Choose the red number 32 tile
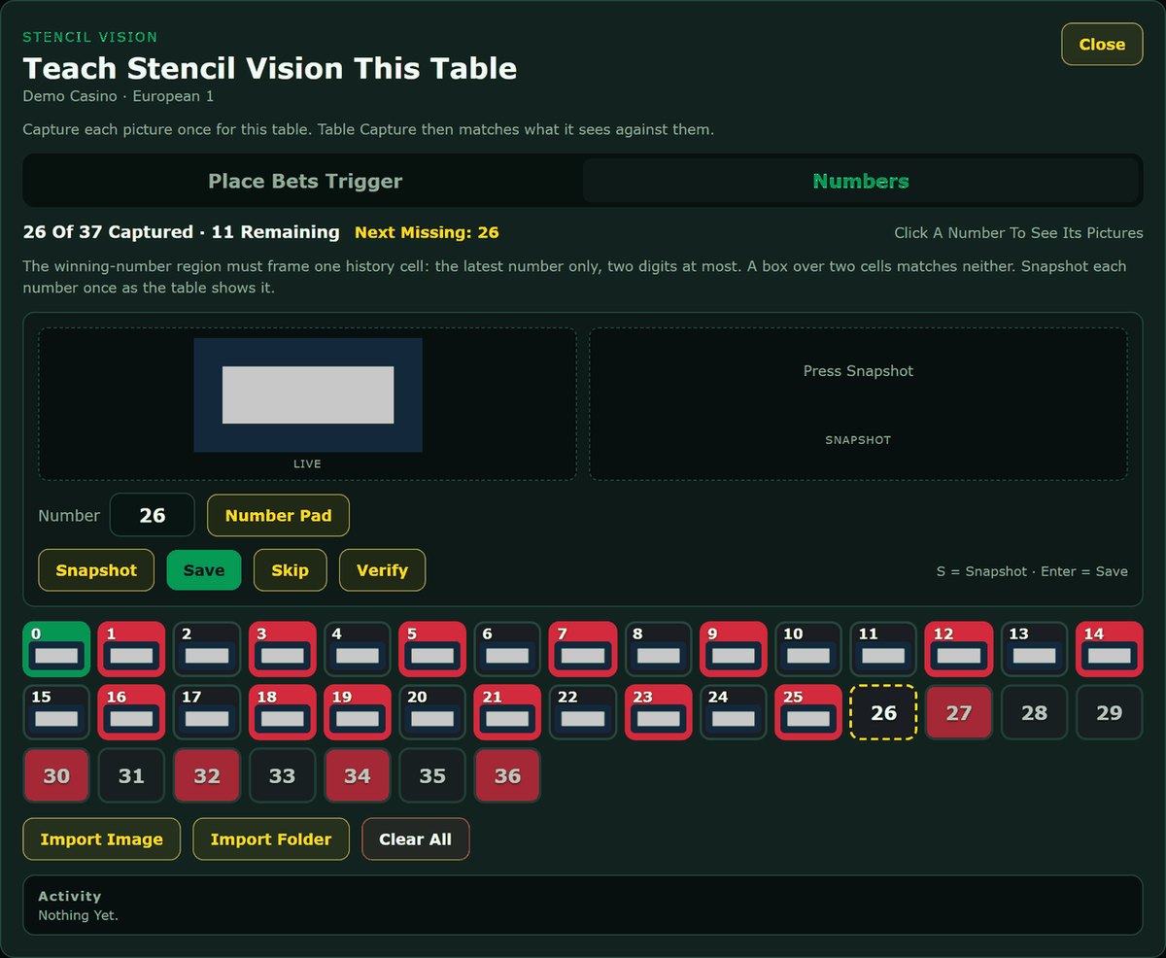1166x958 pixels. point(207,775)
